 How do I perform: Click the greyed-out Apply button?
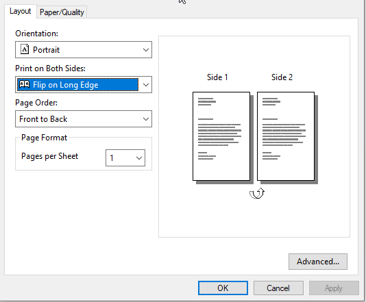coord(334,288)
